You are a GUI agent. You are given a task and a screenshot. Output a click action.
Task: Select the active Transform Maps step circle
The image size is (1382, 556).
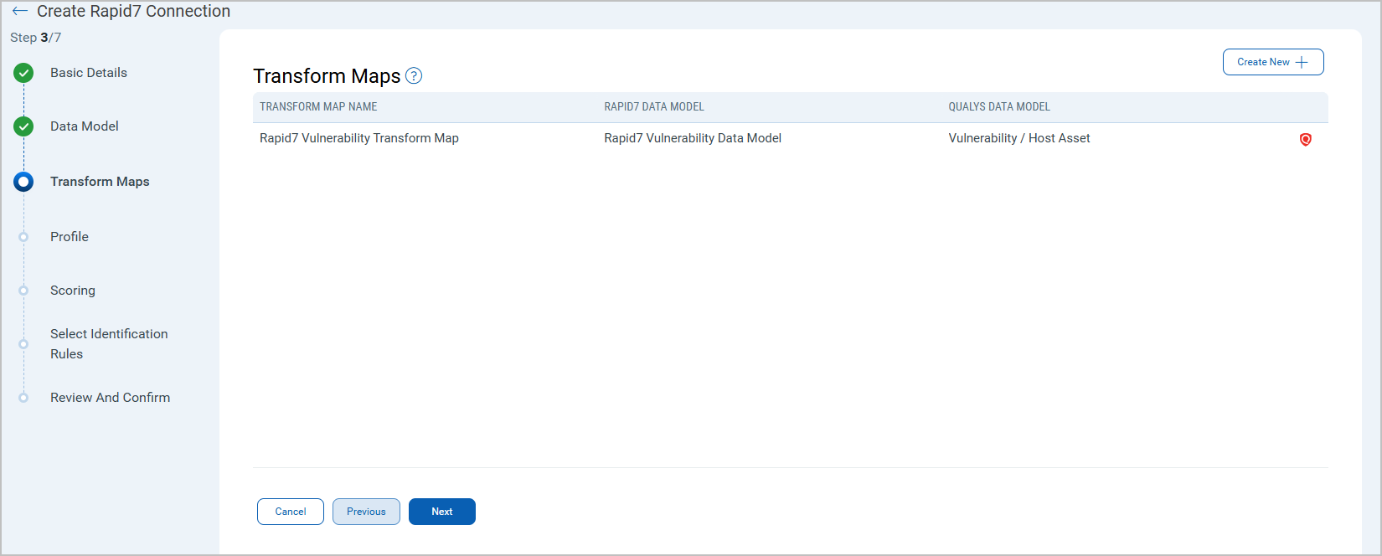[x=23, y=182]
